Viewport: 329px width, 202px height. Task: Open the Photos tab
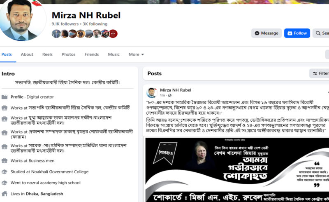[x=68, y=54]
